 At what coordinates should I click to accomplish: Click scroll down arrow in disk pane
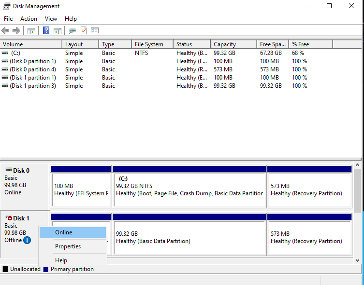tap(357, 260)
